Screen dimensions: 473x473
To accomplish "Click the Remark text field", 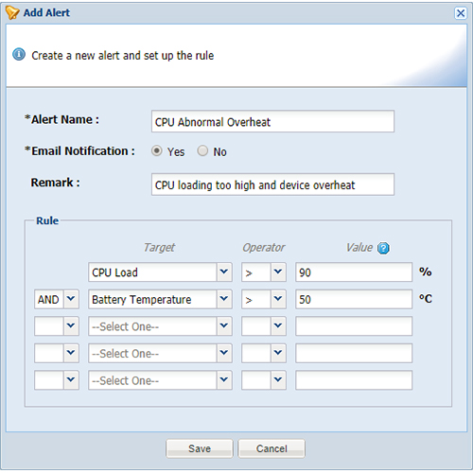I will tap(272, 184).
